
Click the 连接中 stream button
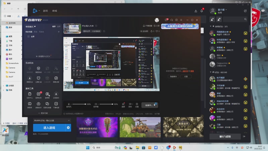pos(149,105)
